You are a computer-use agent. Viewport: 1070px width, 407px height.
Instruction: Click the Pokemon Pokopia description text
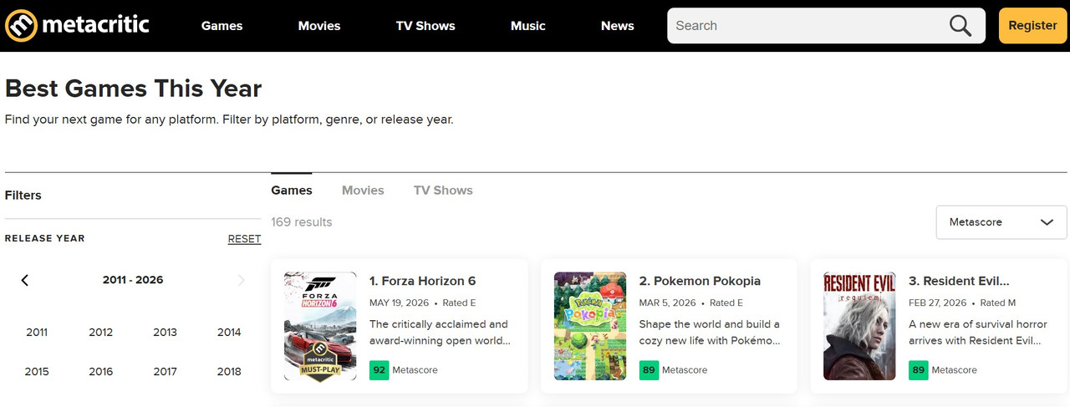[710, 333]
